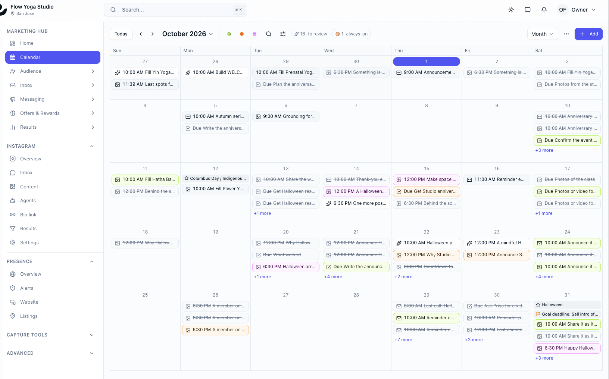
Task: Open Due Write the announc... task on Oct 21
Action: 356,267
